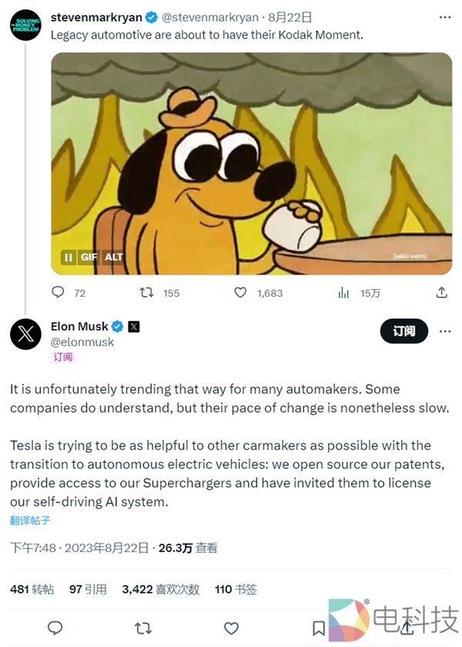Bookmark Elon Musk's post
This screenshot has width=462, height=647.
319,628
